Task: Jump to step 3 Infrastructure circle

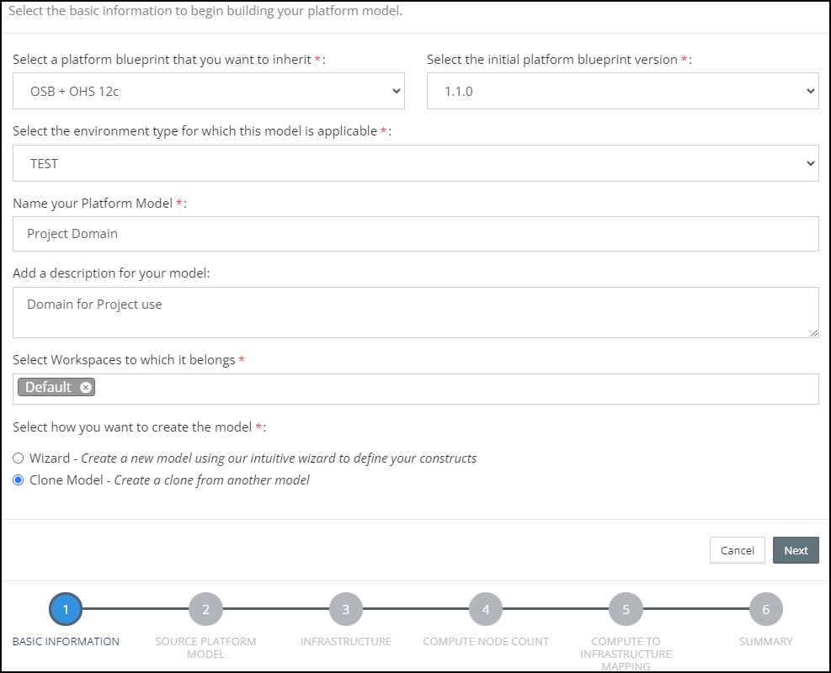Action: [x=345, y=609]
